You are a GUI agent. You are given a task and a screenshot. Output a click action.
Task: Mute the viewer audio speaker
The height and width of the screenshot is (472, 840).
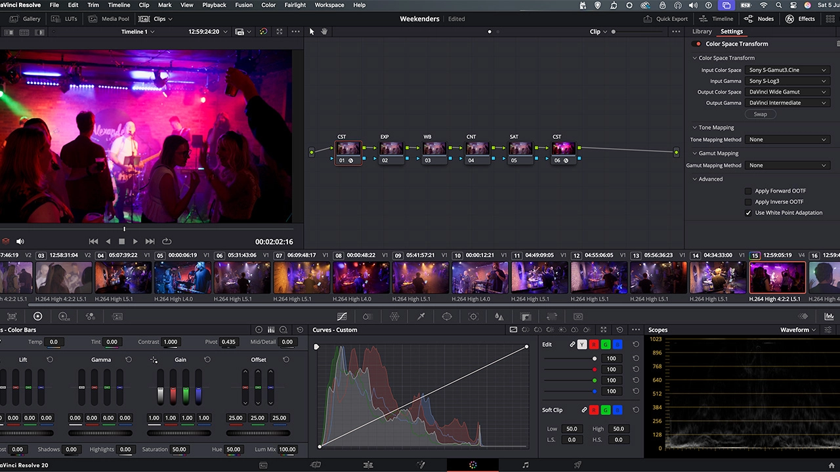(20, 241)
